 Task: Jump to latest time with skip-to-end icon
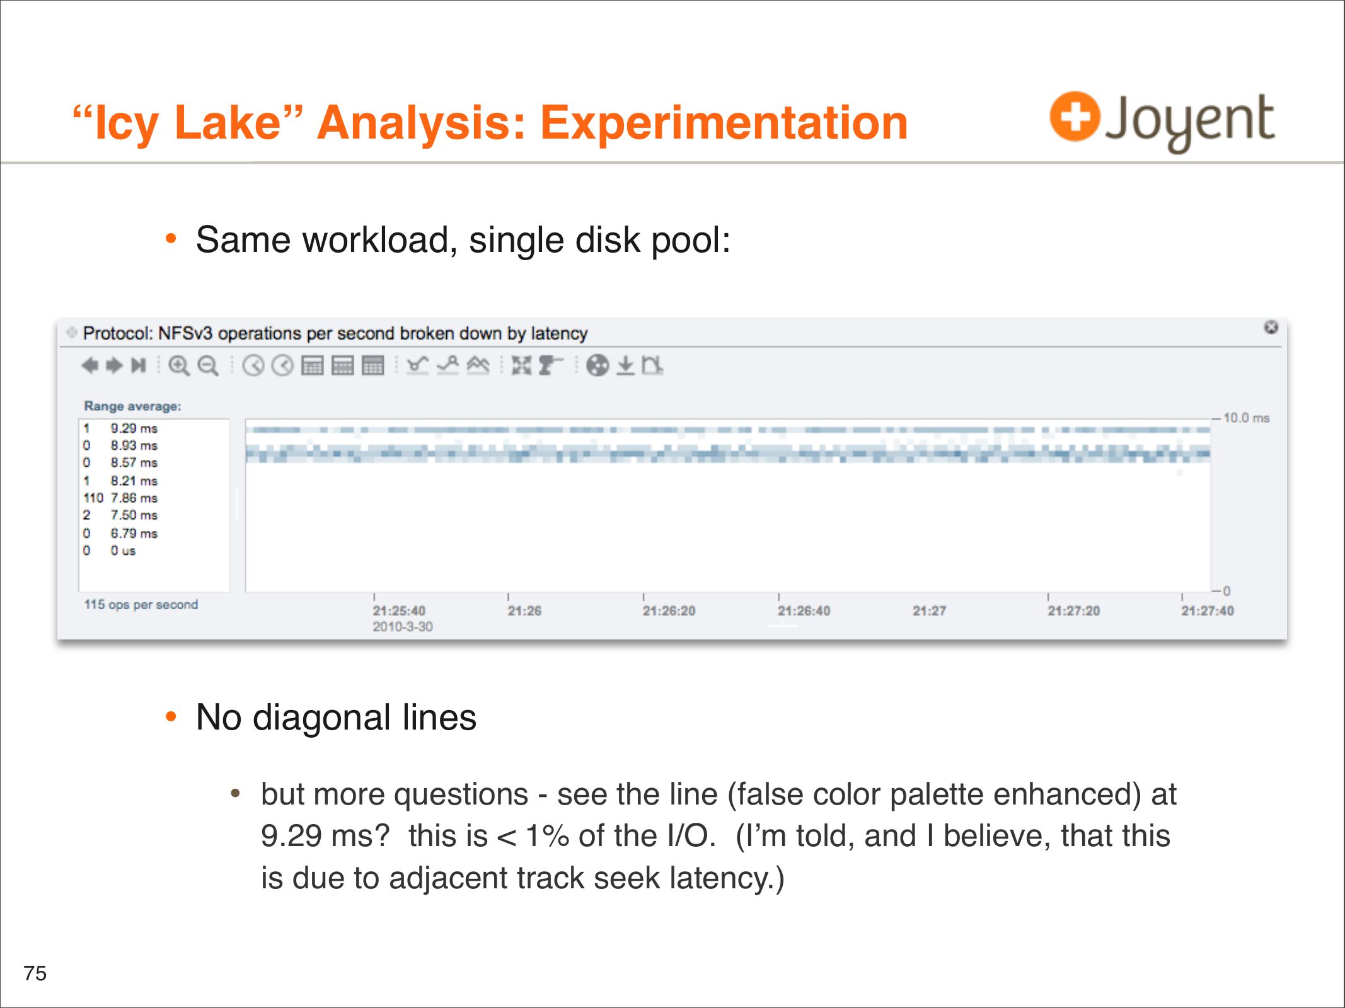coord(139,365)
